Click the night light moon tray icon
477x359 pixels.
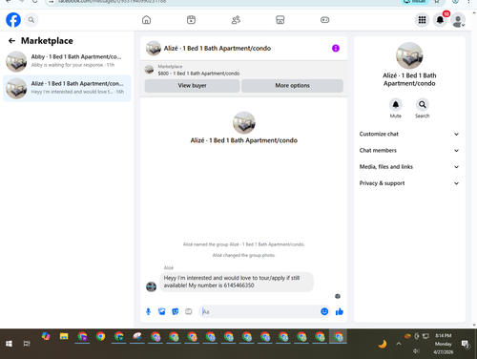tap(383, 344)
